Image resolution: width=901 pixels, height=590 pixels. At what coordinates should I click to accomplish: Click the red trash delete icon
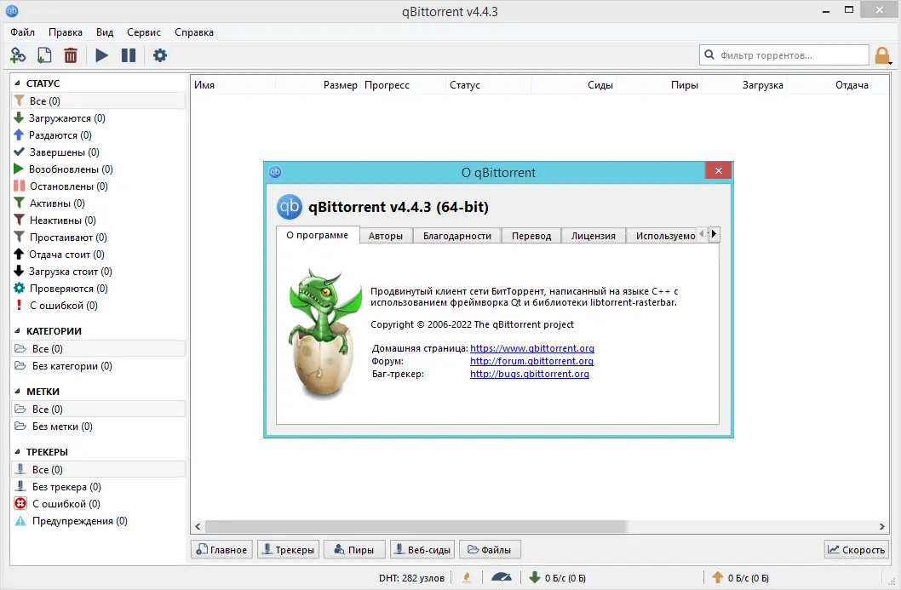pyautogui.click(x=70, y=55)
